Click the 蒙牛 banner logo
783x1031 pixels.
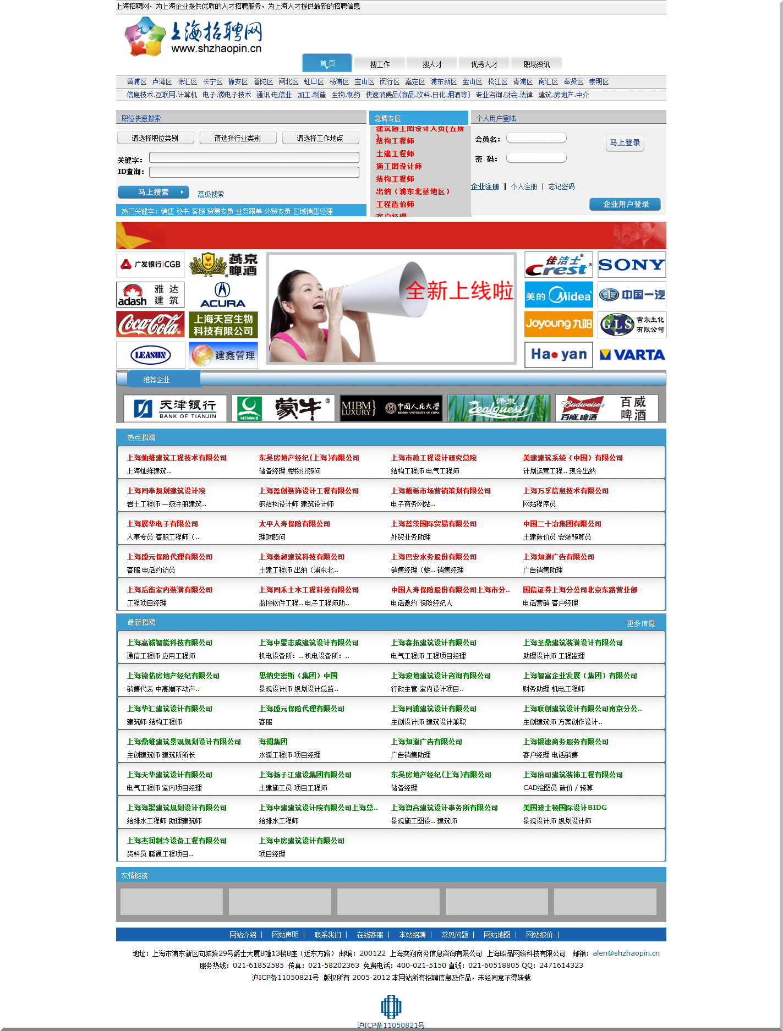[283, 408]
